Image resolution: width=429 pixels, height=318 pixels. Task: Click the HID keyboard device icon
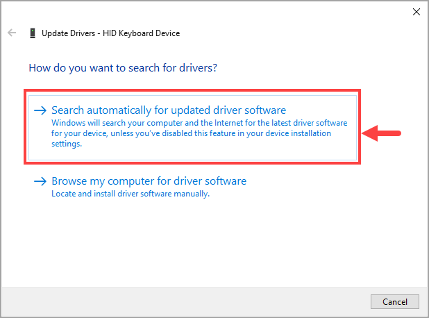[x=33, y=33]
